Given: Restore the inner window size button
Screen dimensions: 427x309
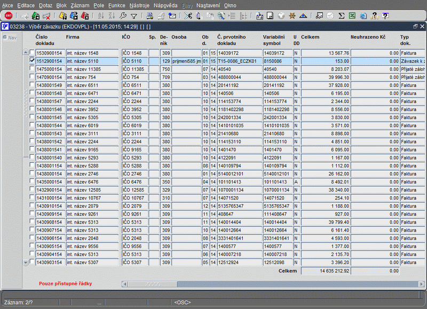Looking at the screenshot, I should coord(415,26).
